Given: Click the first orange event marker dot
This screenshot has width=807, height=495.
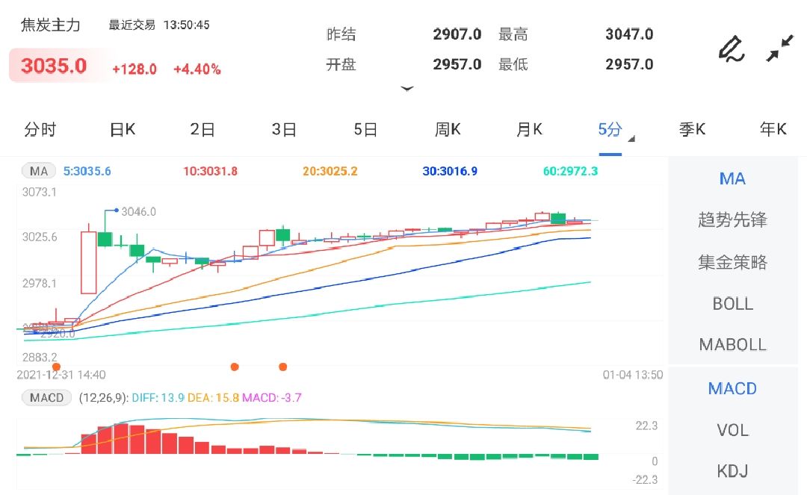Looking at the screenshot, I should [56, 367].
